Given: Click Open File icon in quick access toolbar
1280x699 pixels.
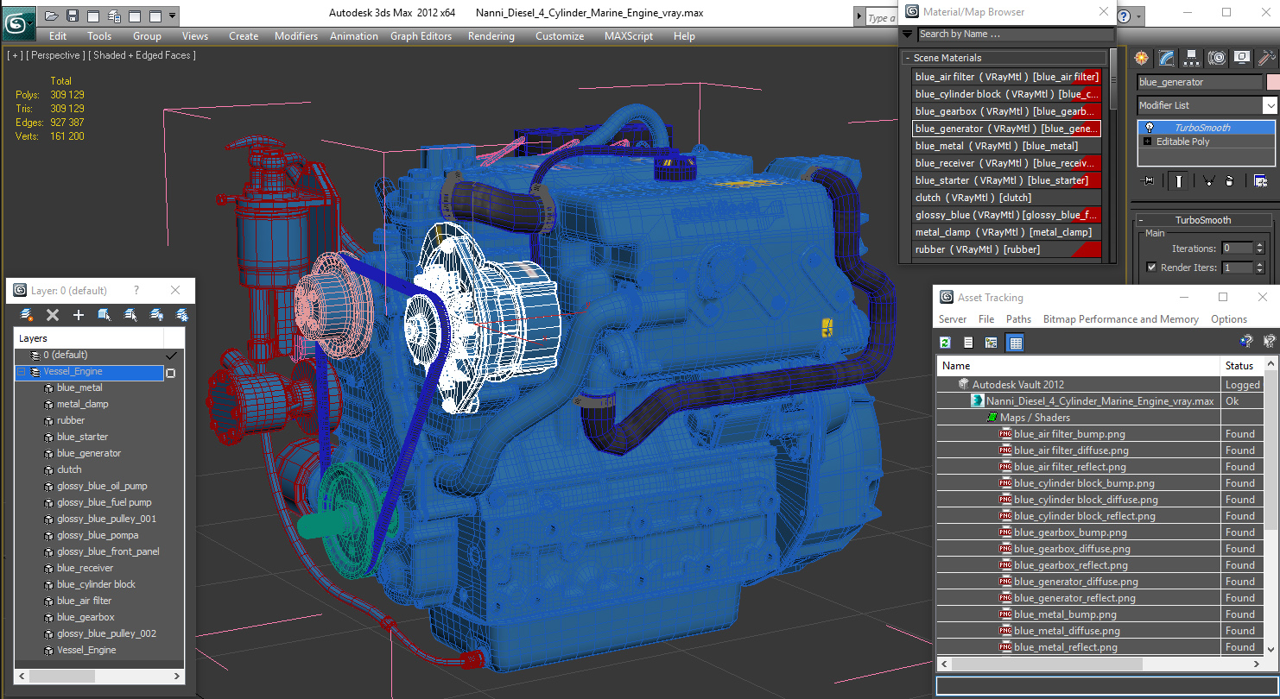Looking at the screenshot, I should tap(52, 16).
